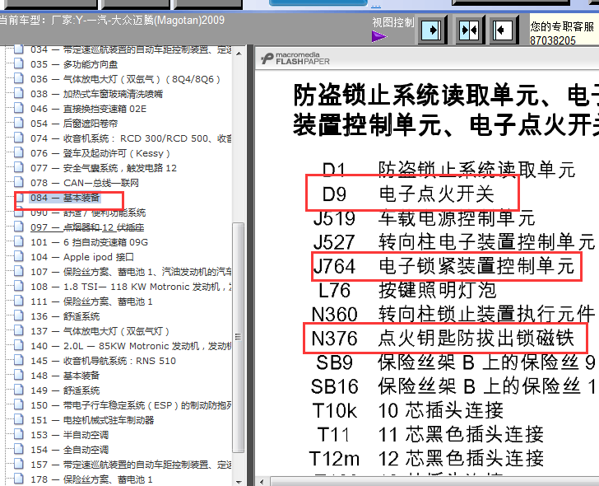Click document horizontal scroll-left arrow

pos(262,481)
